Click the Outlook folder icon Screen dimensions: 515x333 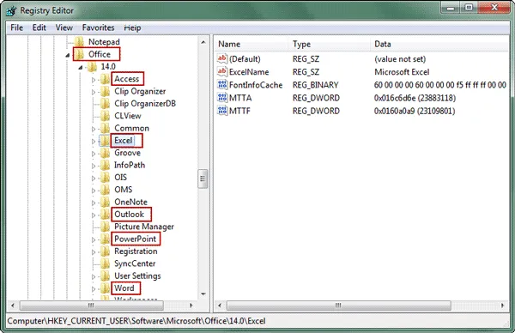point(105,215)
